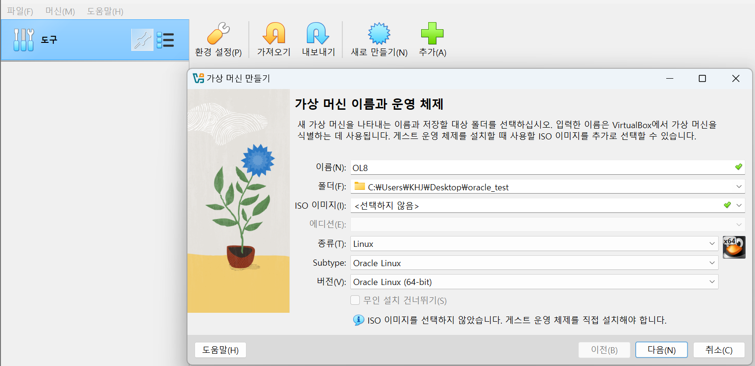Click the Export (내보내기) arrow icon
The height and width of the screenshot is (366, 755).
[318, 33]
